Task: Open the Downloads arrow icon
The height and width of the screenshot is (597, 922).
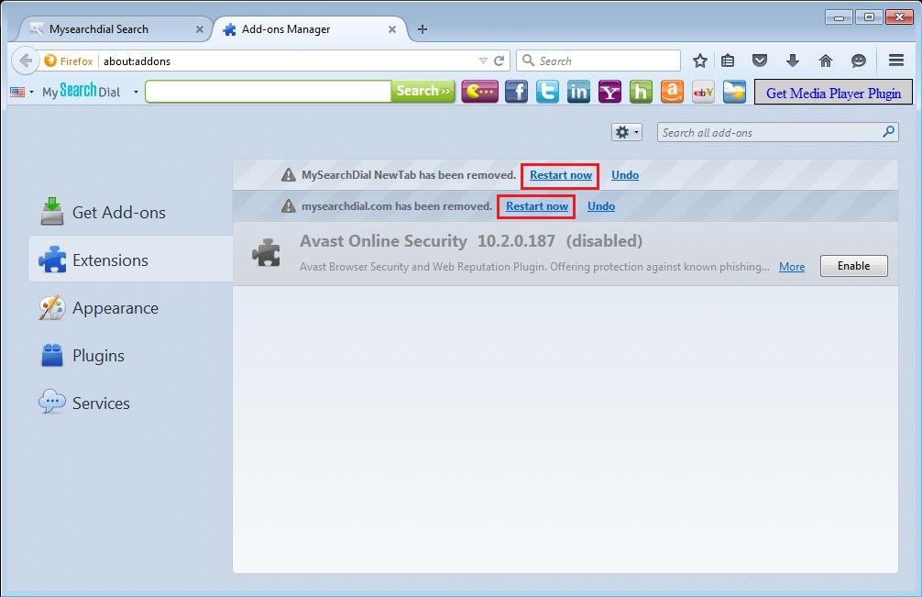Action: point(793,60)
